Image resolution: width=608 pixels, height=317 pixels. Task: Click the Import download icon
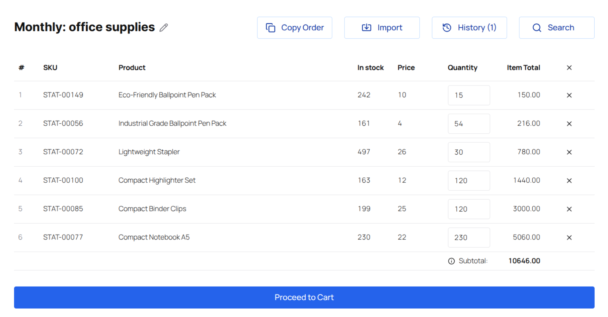coord(366,27)
